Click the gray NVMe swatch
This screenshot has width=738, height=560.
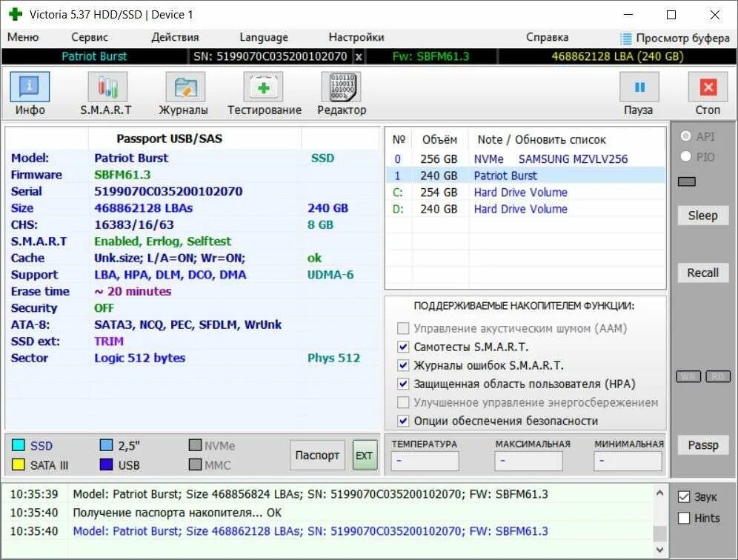[195, 445]
